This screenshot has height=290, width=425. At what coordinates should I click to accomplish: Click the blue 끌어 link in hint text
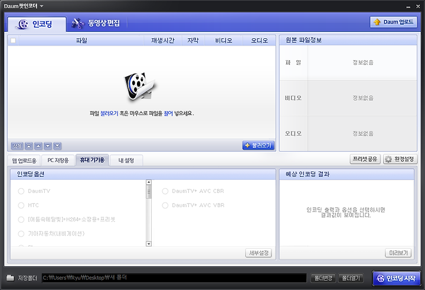coord(168,113)
